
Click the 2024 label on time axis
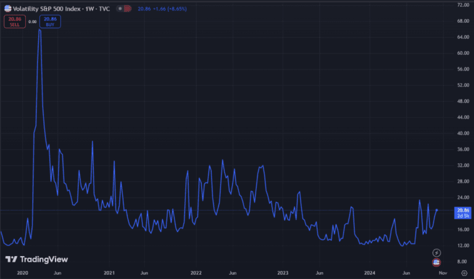[x=370, y=272]
